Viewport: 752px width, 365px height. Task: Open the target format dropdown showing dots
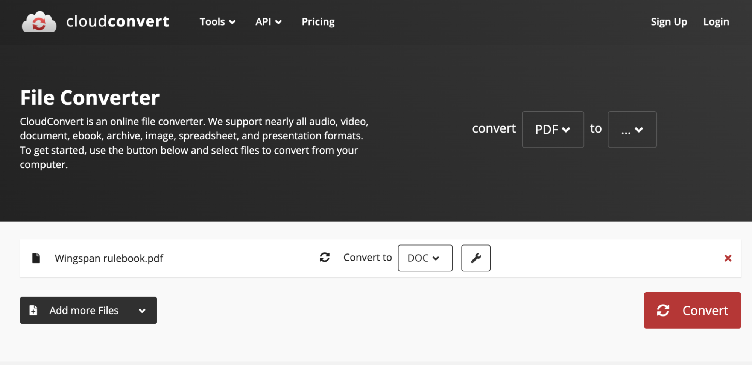pyautogui.click(x=632, y=129)
